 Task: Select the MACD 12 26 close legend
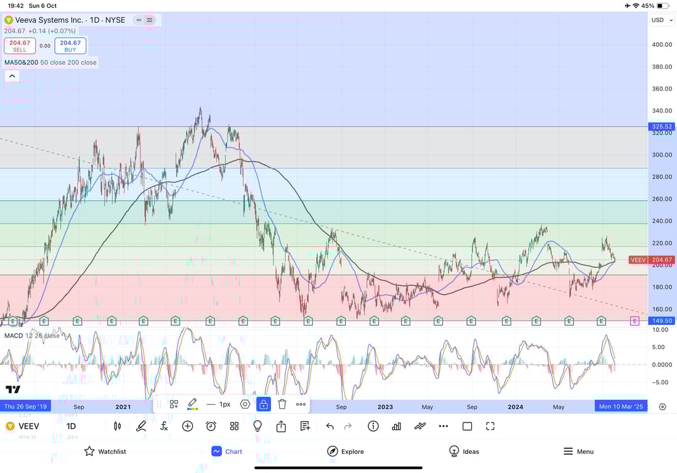coord(33,336)
